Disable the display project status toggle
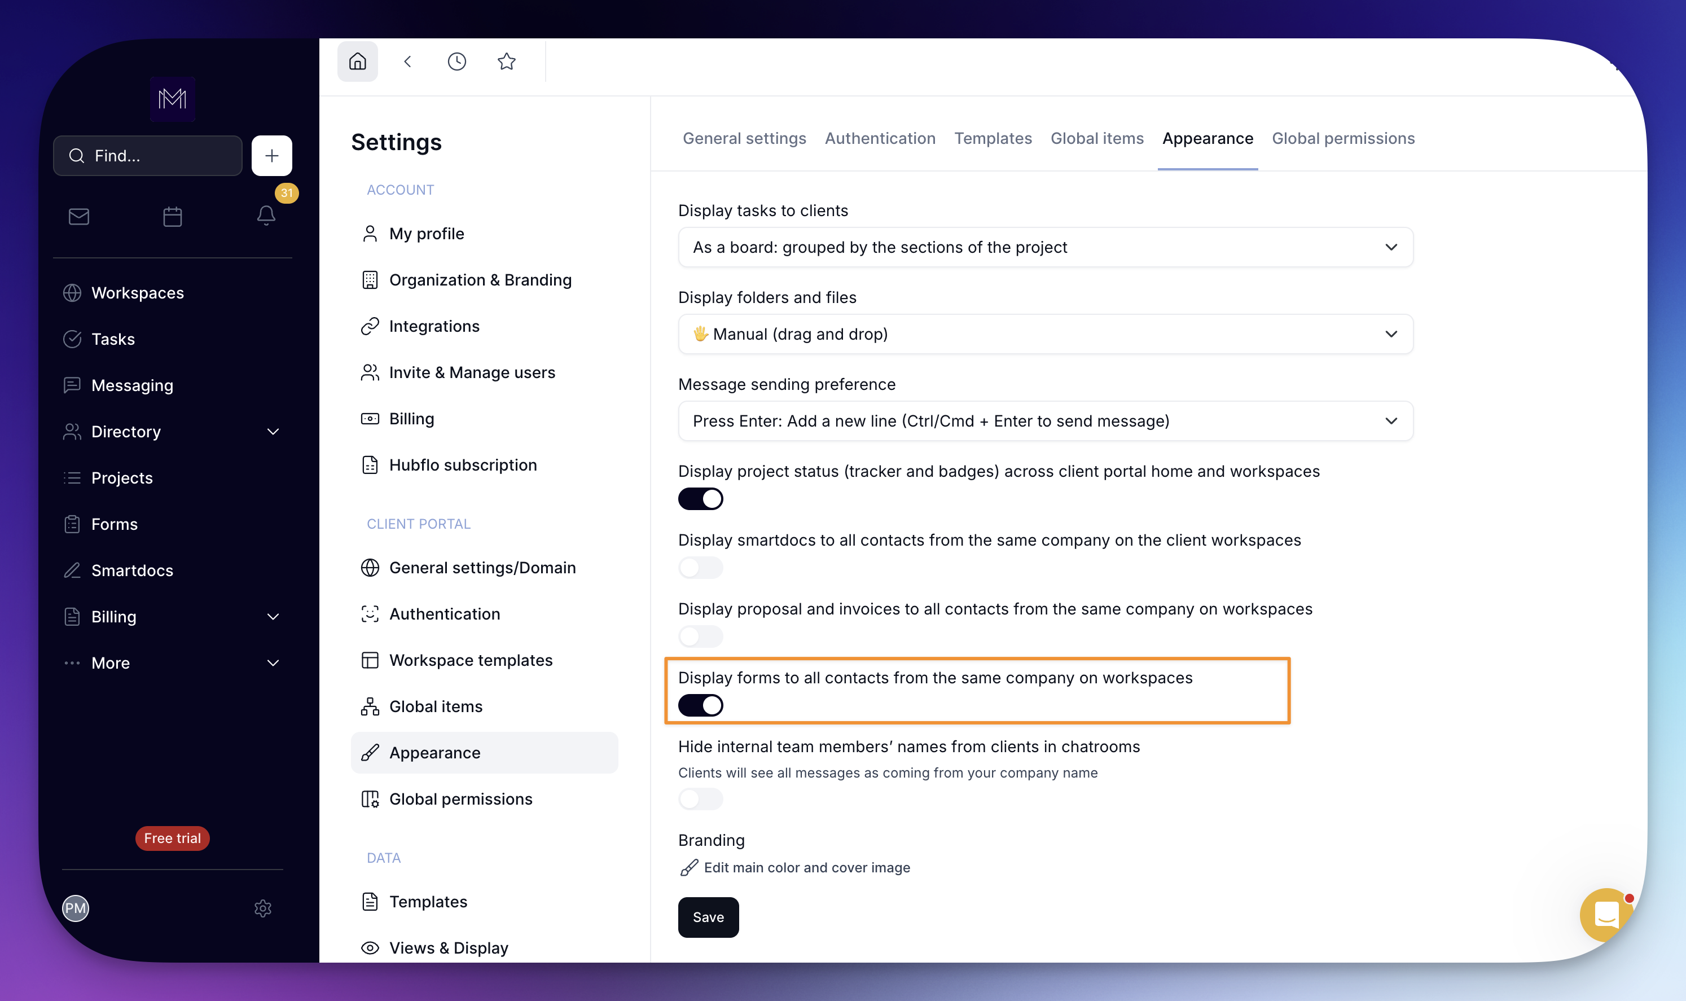The width and height of the screenshot is (1686, 1001). pos(701,499)
